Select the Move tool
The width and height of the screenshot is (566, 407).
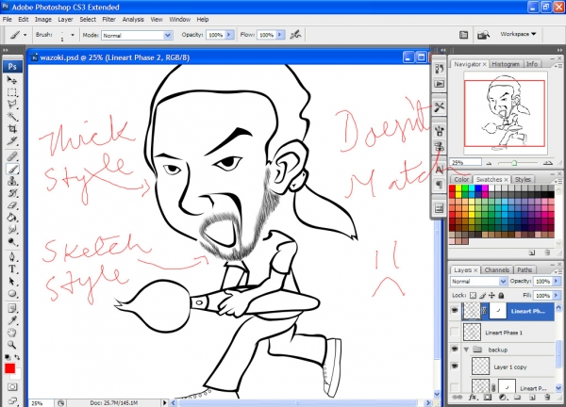[x=12, y=80]
